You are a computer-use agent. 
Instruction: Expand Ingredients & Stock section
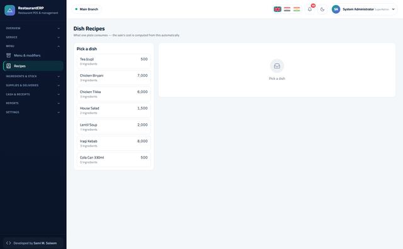pyautogui.click(x=33, y=76)
